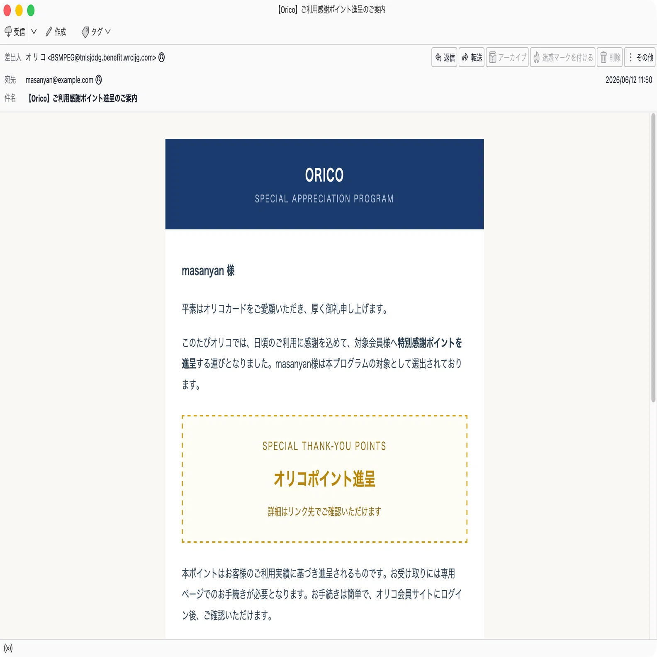Click the green maximize window button
The height and width of the screenshot is (657, 657).
tap(31, 10)
